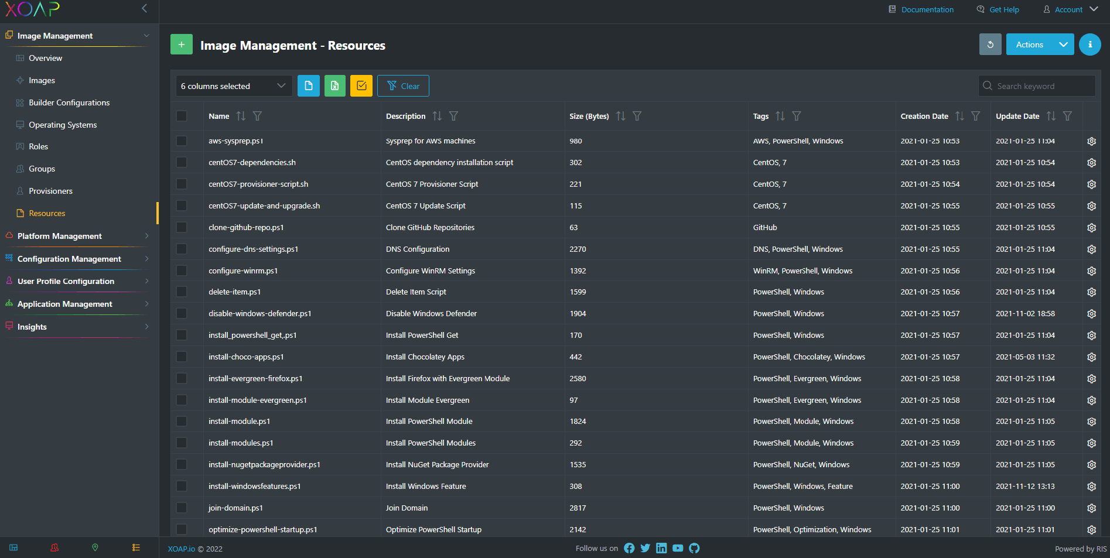This screenshot has width=1110, height=558.
Task: Open the Twitter link in footer
Action: pos(645,548)
